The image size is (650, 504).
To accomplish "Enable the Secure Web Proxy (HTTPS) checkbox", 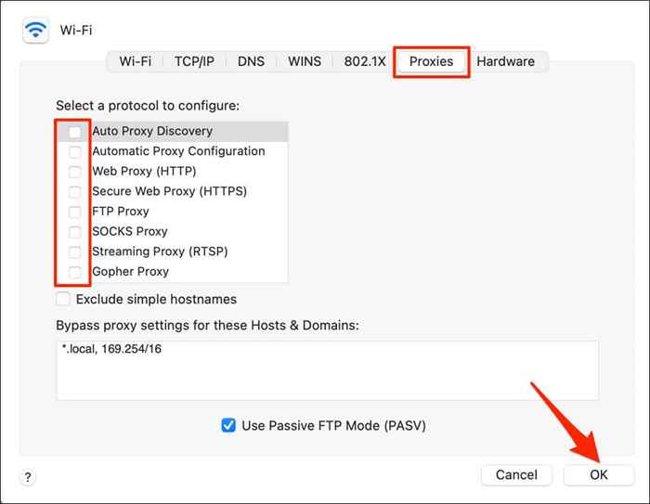I will click(74, 192).
